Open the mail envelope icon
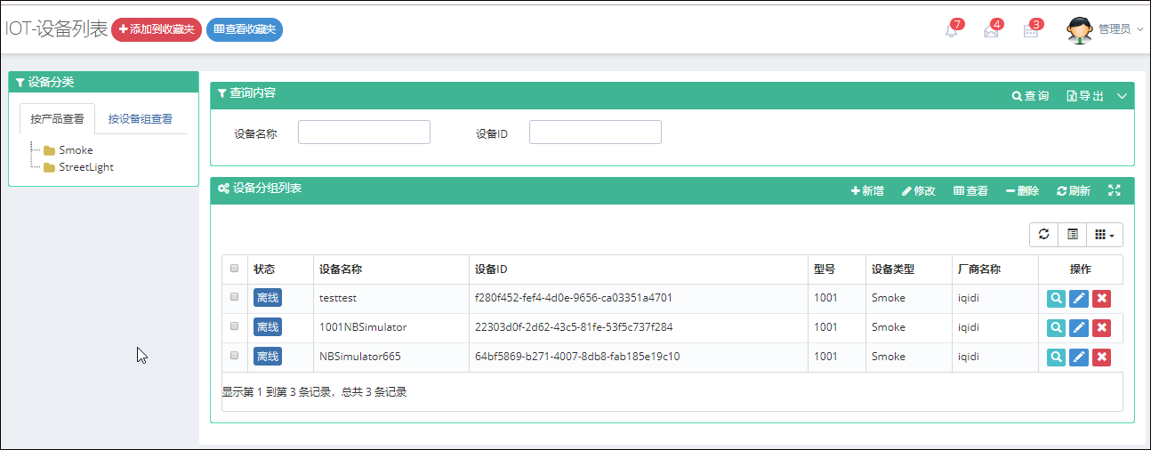The width and height of the screenshot is (1151, 450). coord(991,31)
